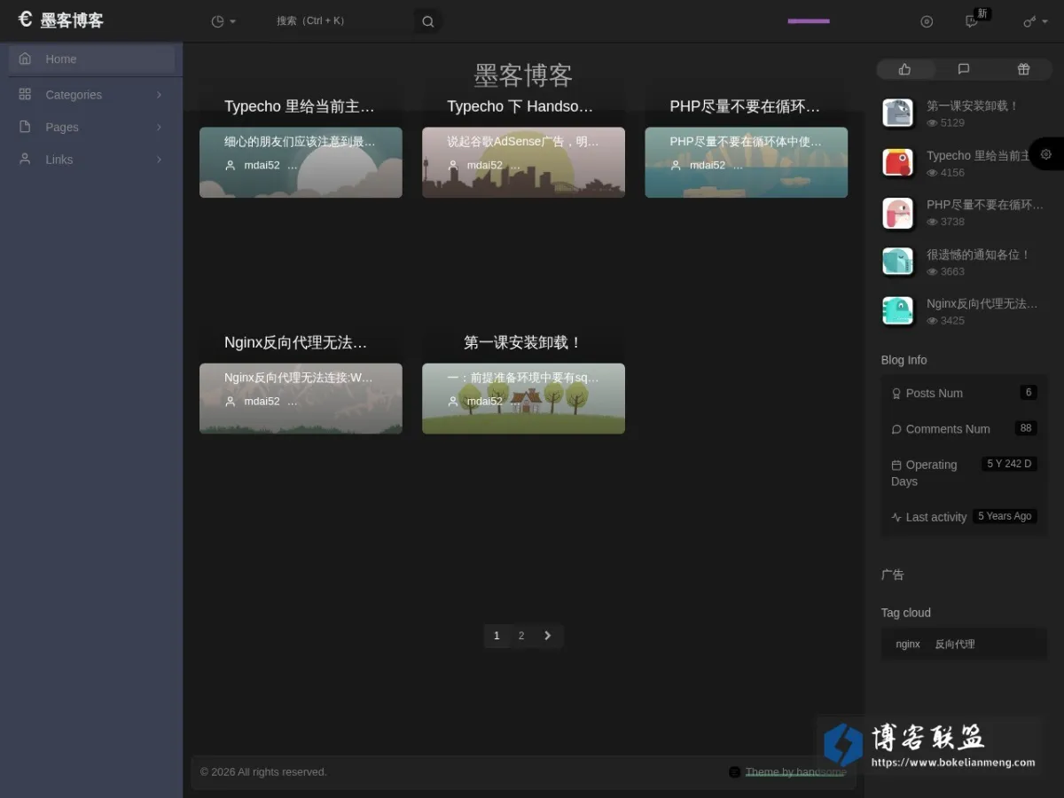Open post 'Nginx反向代理无法…' card title
The height and width of the screenshot is (798, 1064).
click(296, 342)
